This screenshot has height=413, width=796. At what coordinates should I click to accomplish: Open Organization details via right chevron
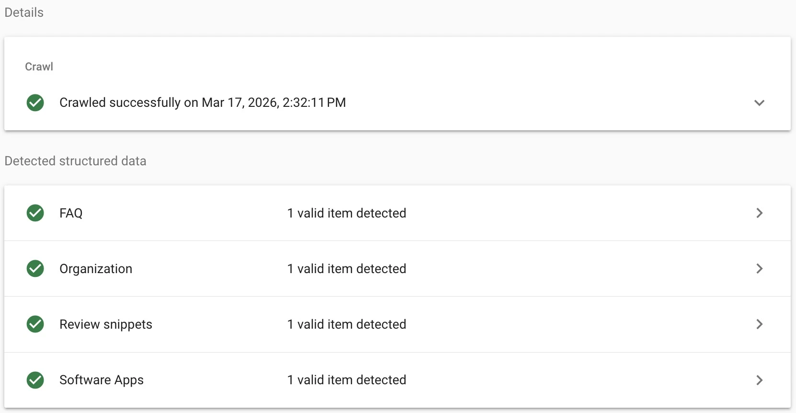[759, 268]
